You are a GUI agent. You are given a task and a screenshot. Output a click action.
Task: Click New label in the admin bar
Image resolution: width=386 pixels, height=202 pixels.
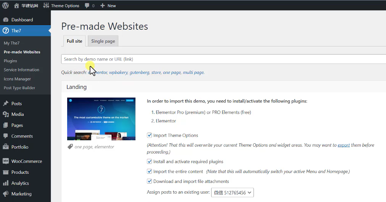tap(111, 6)
